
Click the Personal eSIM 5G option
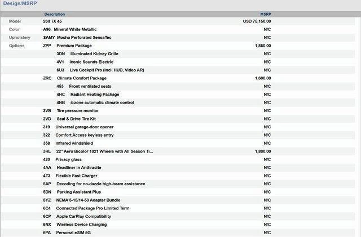click(x=73, y=232)
